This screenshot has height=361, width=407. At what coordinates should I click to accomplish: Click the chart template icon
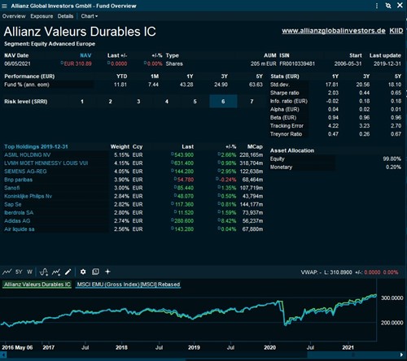[95, 272]
